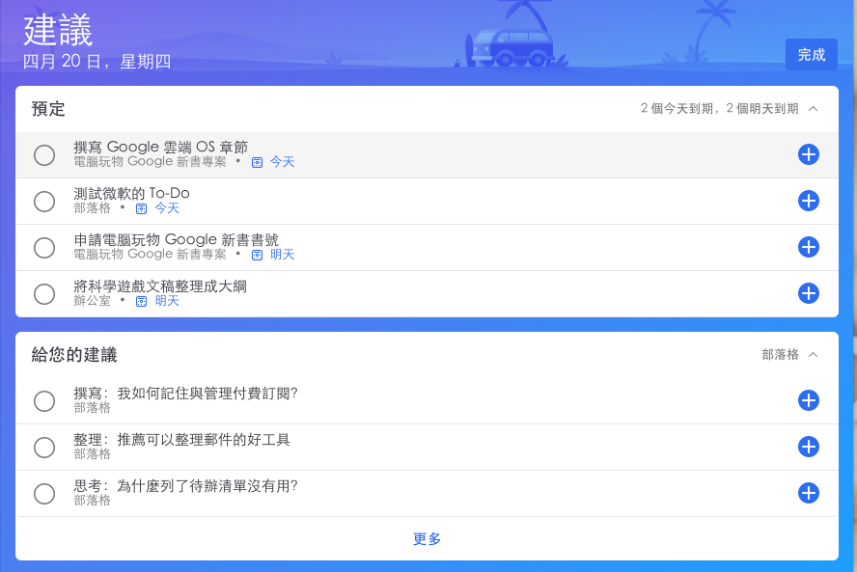This screenshot has height=572, width=857.
Task: Click 明天 due label on 將科學遊戲文稿整理成大綱
Action: pos(167,301)
